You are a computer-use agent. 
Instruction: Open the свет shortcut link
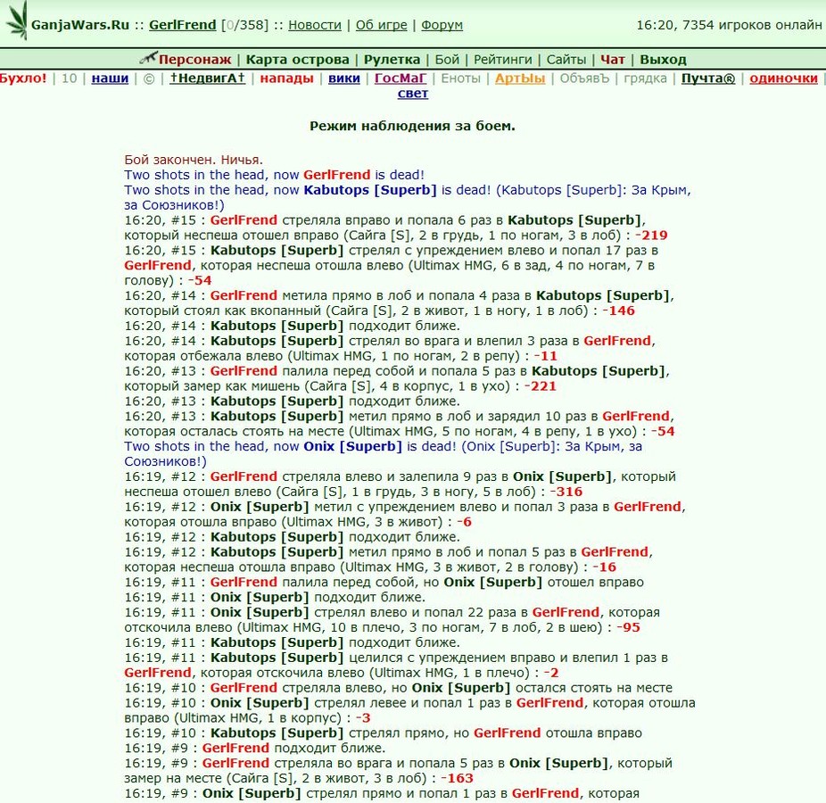tap(413, 94)
